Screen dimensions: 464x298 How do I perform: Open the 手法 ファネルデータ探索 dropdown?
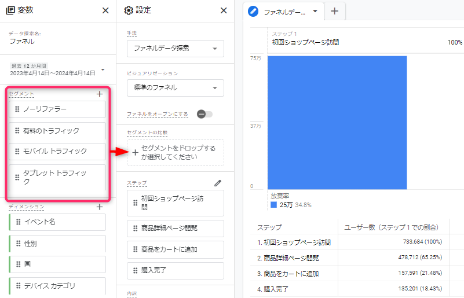[175, 49]
